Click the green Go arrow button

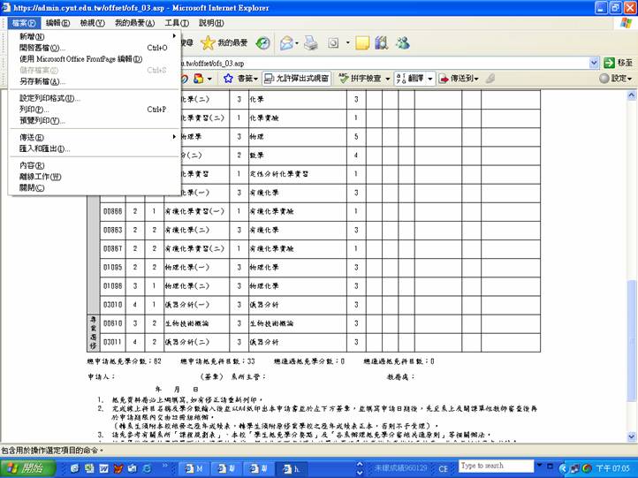tap(609, 63)
